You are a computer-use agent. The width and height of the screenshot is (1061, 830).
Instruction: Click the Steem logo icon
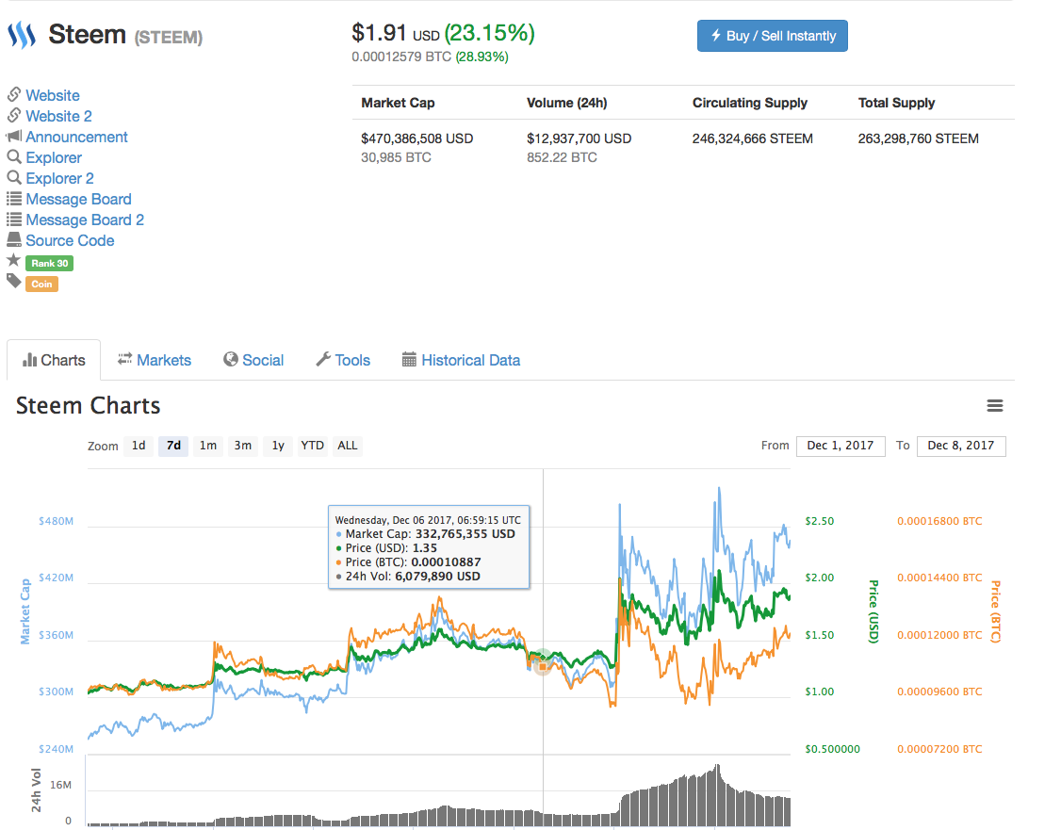[22, 35]
